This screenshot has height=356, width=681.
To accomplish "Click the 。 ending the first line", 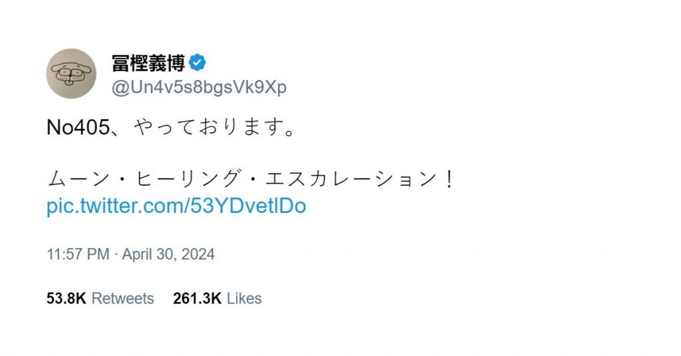I will point(287,128).
